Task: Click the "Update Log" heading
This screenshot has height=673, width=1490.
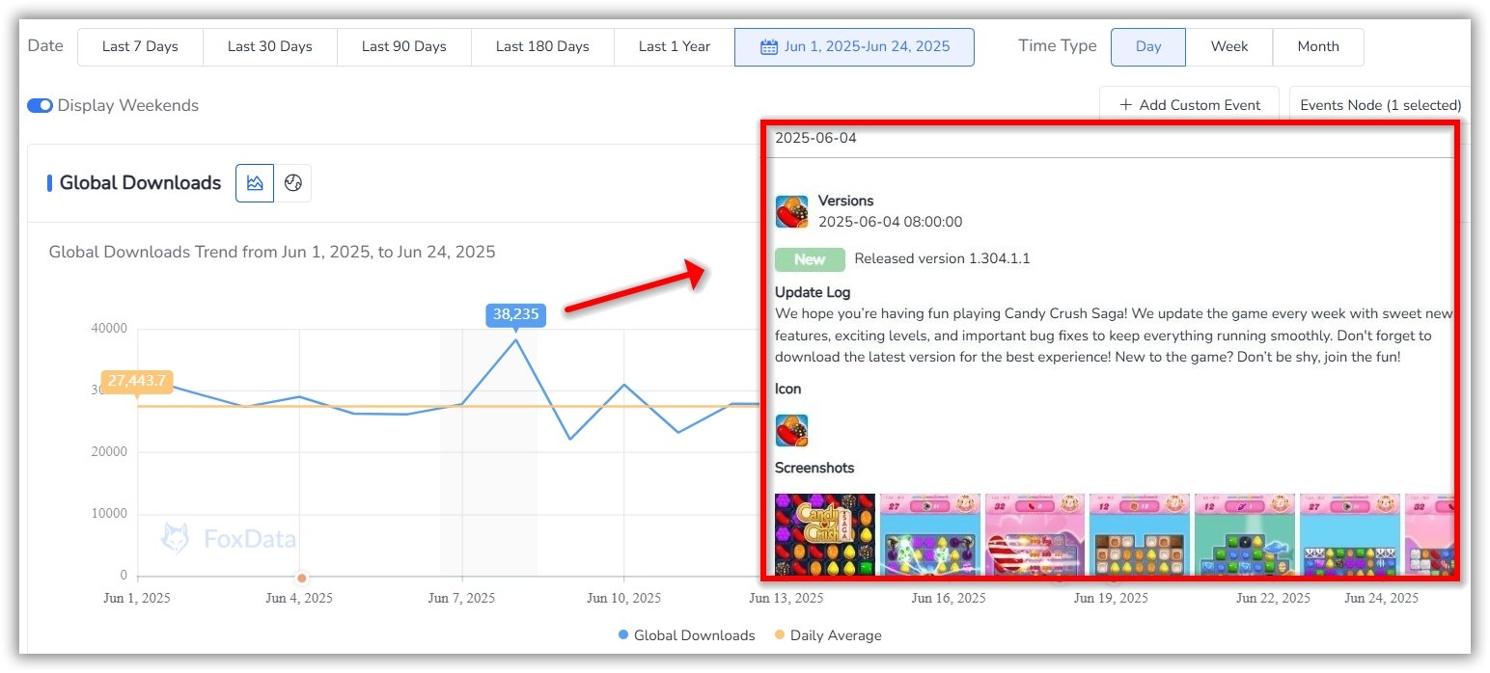Action: [x=813, y=292]
